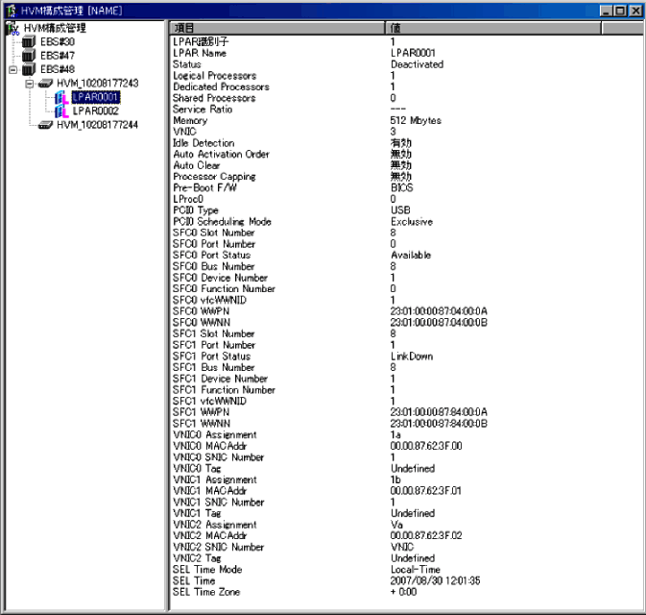Select the EBS#48 tree item
646x615 pixels.
(58, 69)
